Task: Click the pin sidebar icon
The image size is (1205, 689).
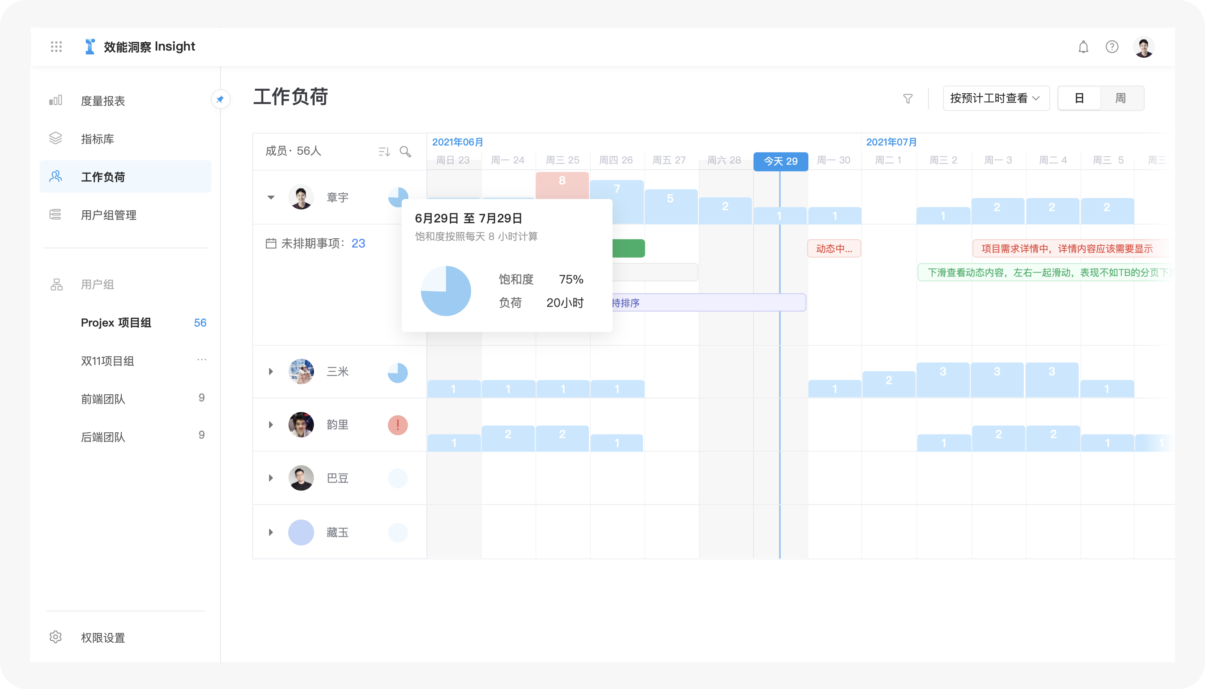Action: [x=220, y=100]
